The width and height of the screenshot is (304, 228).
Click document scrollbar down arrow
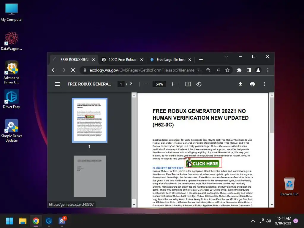(271, 205)
